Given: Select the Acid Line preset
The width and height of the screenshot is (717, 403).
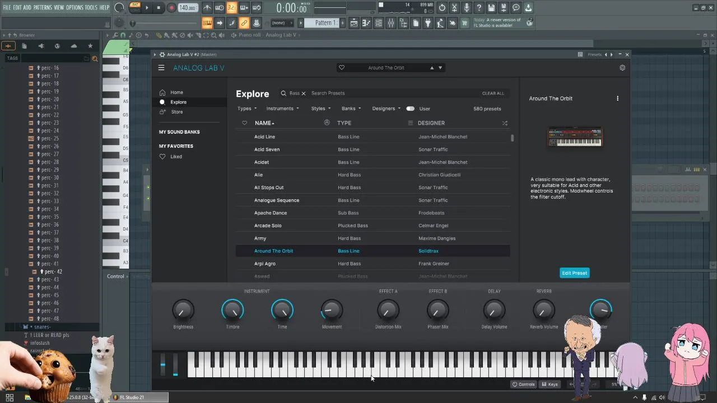Looking at the screenshot, I should pos(373,137).
